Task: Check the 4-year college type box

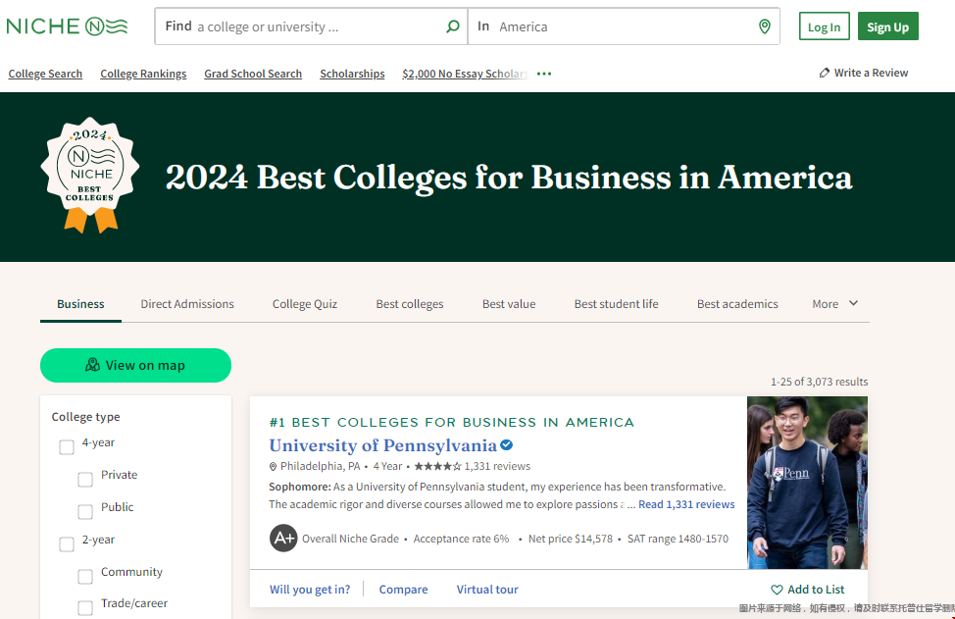Action: (x=67, y=447)
